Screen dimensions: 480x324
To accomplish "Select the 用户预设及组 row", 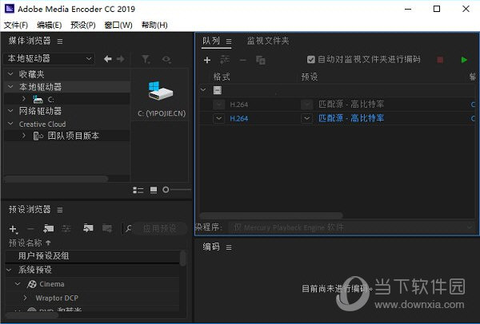I will point(93,256).
